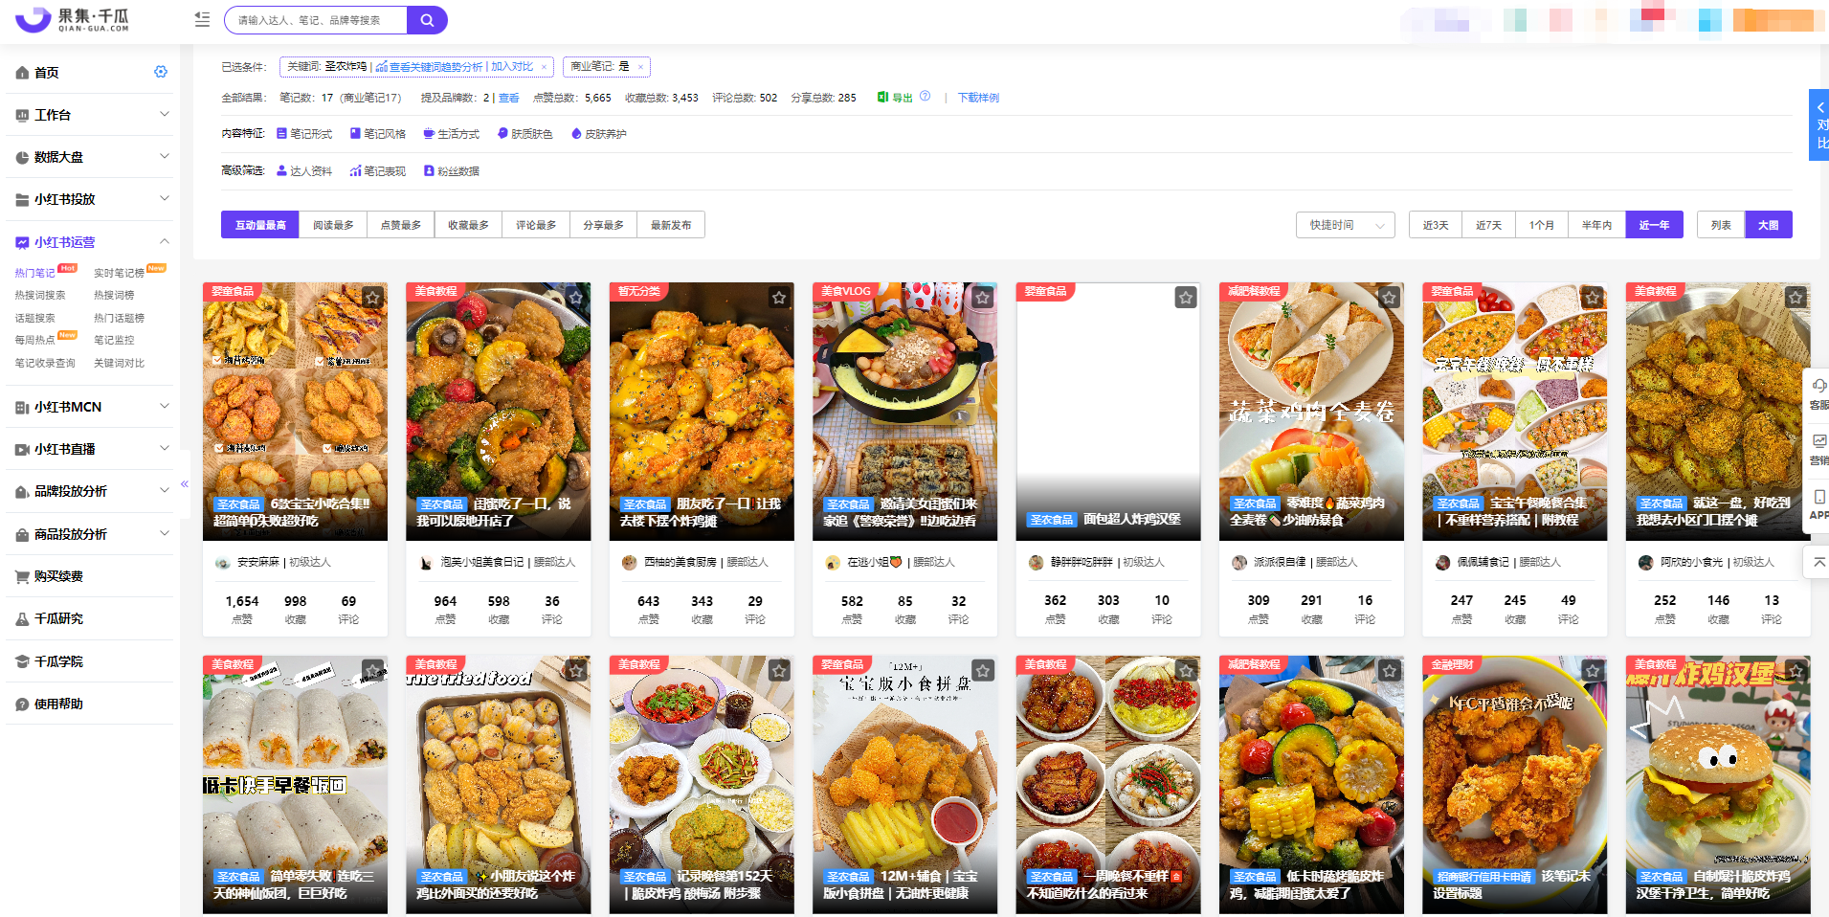
Task: Select the 近7天 time range
Action: coord(1488,225)
